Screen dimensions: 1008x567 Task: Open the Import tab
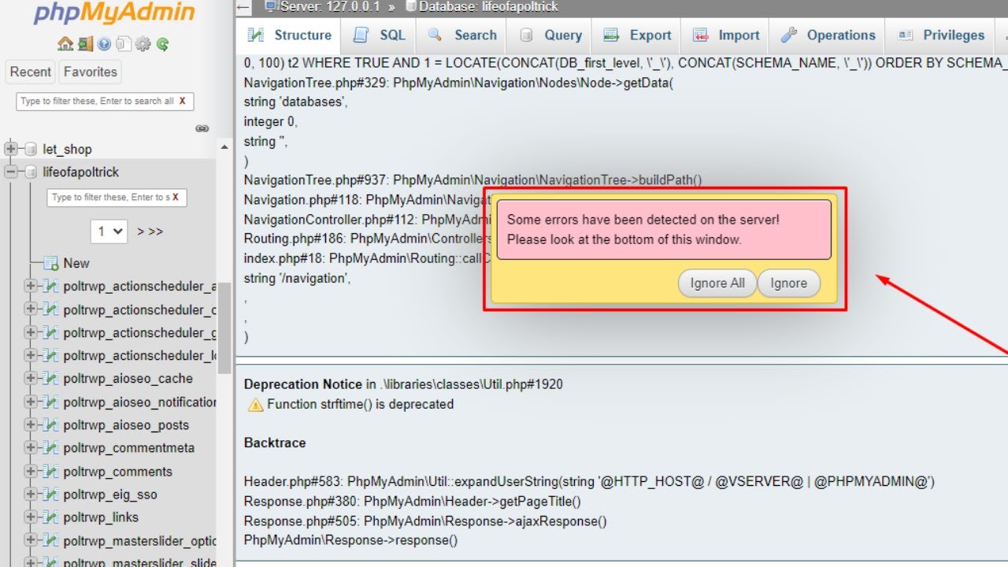[725, 35]
